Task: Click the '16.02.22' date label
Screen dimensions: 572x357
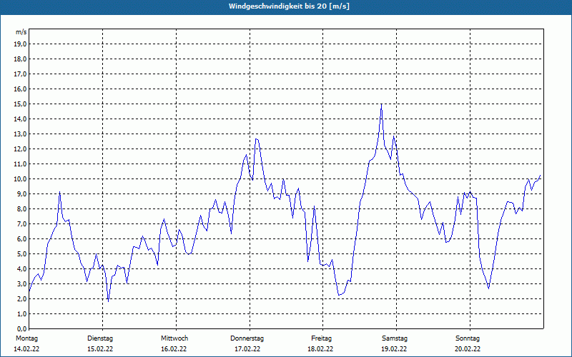Action: (174, 349)
